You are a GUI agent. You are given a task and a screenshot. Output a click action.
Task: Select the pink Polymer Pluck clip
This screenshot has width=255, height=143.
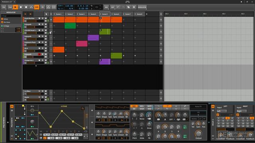pos(82,44)
